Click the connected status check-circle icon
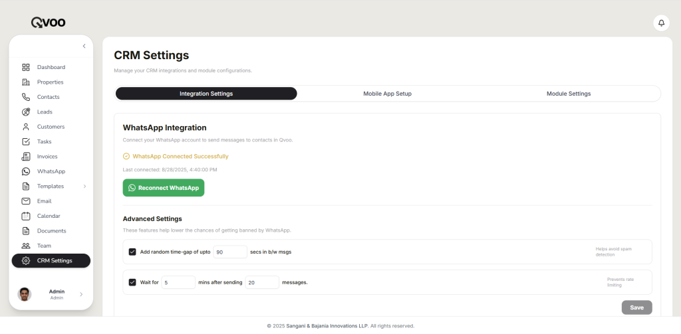This screenshot has width=681, height=334. pos(126,156)
